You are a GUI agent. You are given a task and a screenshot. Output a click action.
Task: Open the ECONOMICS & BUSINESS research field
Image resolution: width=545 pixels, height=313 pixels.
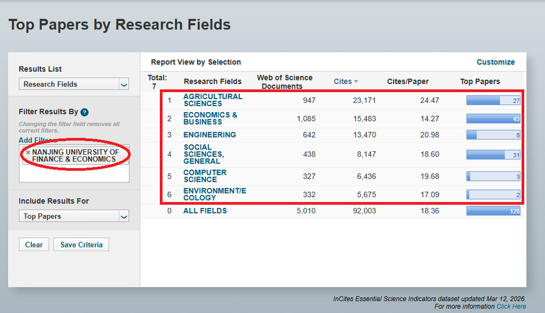210,119
